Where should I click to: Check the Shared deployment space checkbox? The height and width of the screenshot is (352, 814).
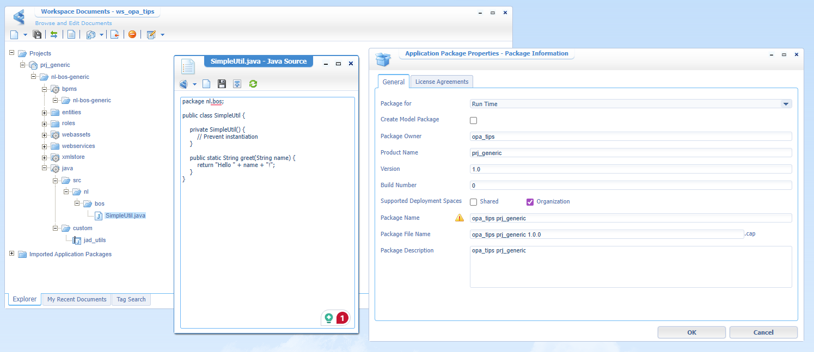pos(473,202)
